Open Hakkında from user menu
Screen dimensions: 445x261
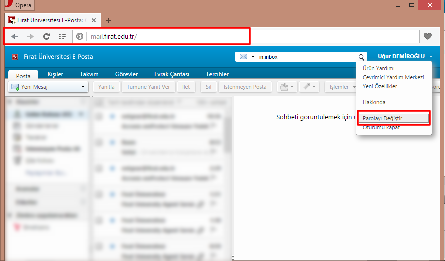click(x=374, y=102)
